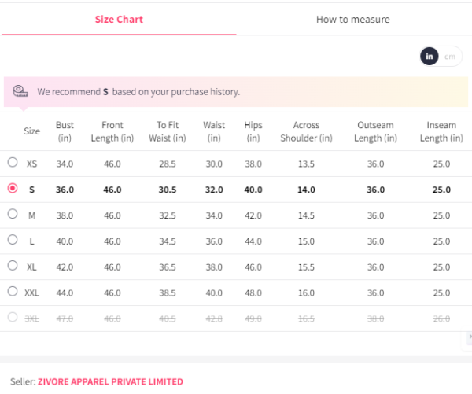Click the unavailable 3XL radio button
The width and height of the screenshot is (472, 394).
coord(13,317)
